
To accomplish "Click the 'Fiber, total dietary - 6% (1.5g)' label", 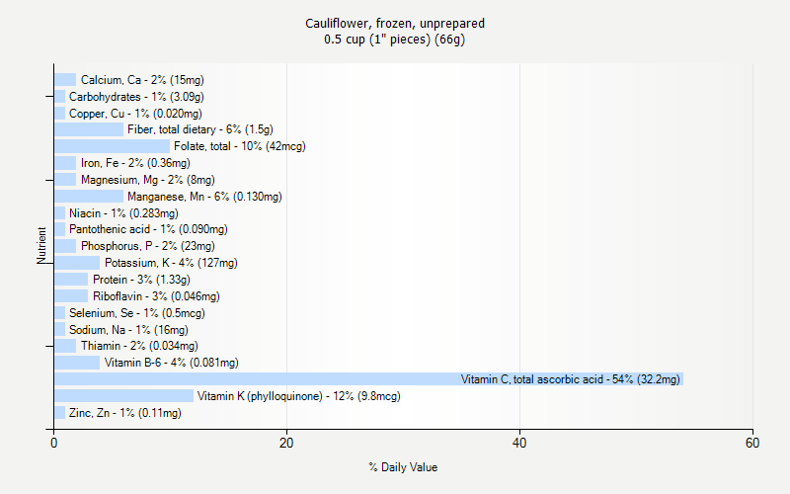I will coord(200,129).
